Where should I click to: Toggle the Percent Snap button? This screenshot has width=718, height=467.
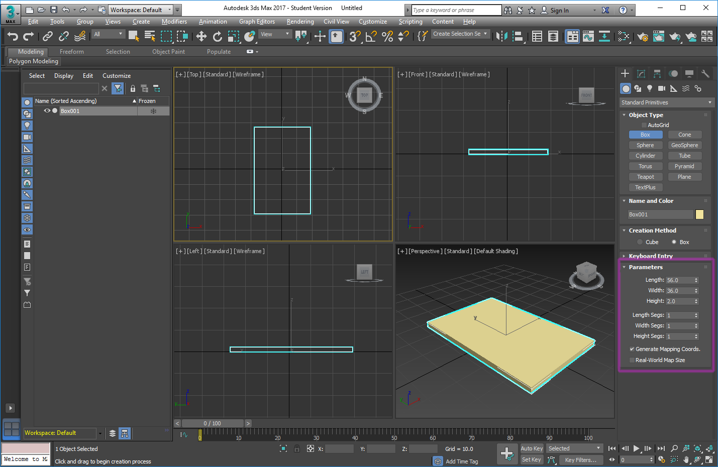pos(387,36)
